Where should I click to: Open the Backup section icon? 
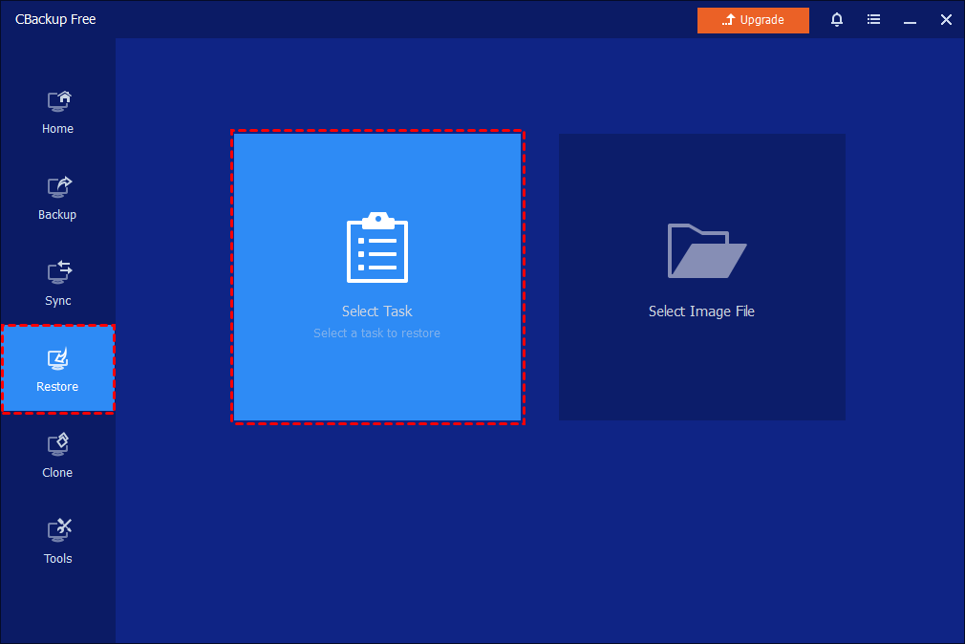tap(58, 186)
